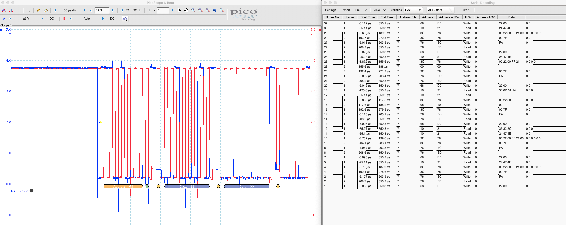Image resolution: width=566 pixels, height=225 pixels.
Task: Select the scope mode waveform icon
Action: coord(4,10)
